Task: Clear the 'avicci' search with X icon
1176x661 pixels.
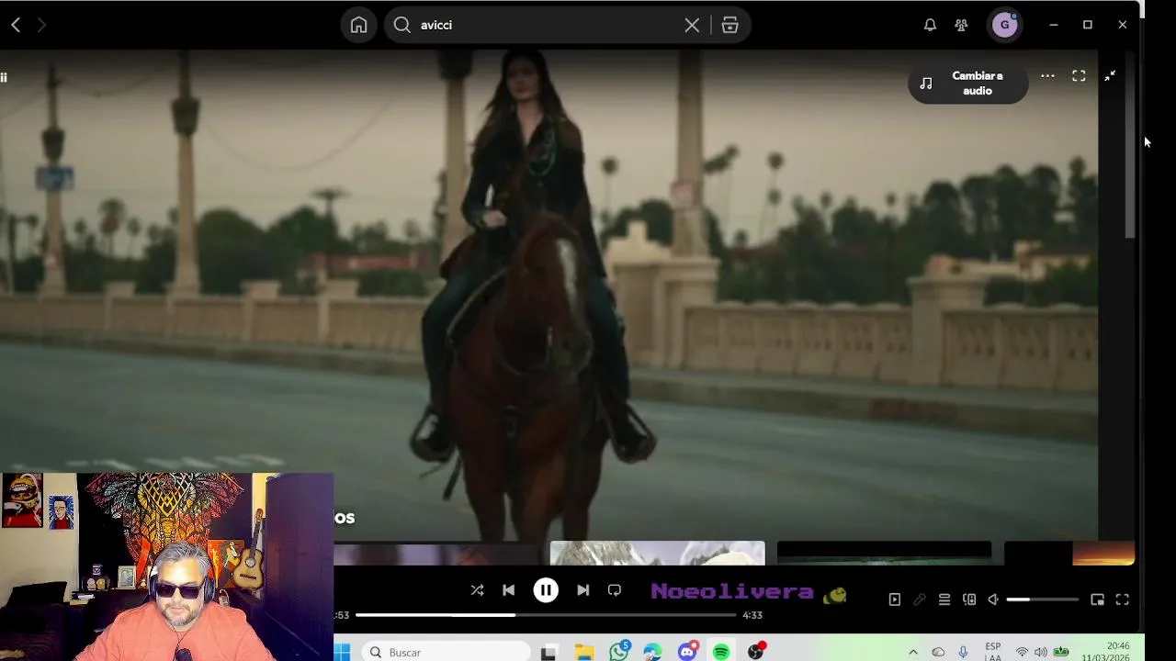Action: [692, 26]
